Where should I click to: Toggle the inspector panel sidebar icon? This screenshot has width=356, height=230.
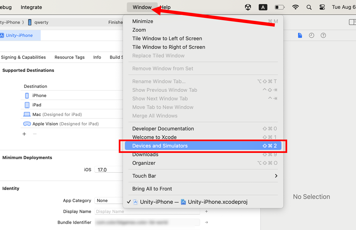pos(352,22)
